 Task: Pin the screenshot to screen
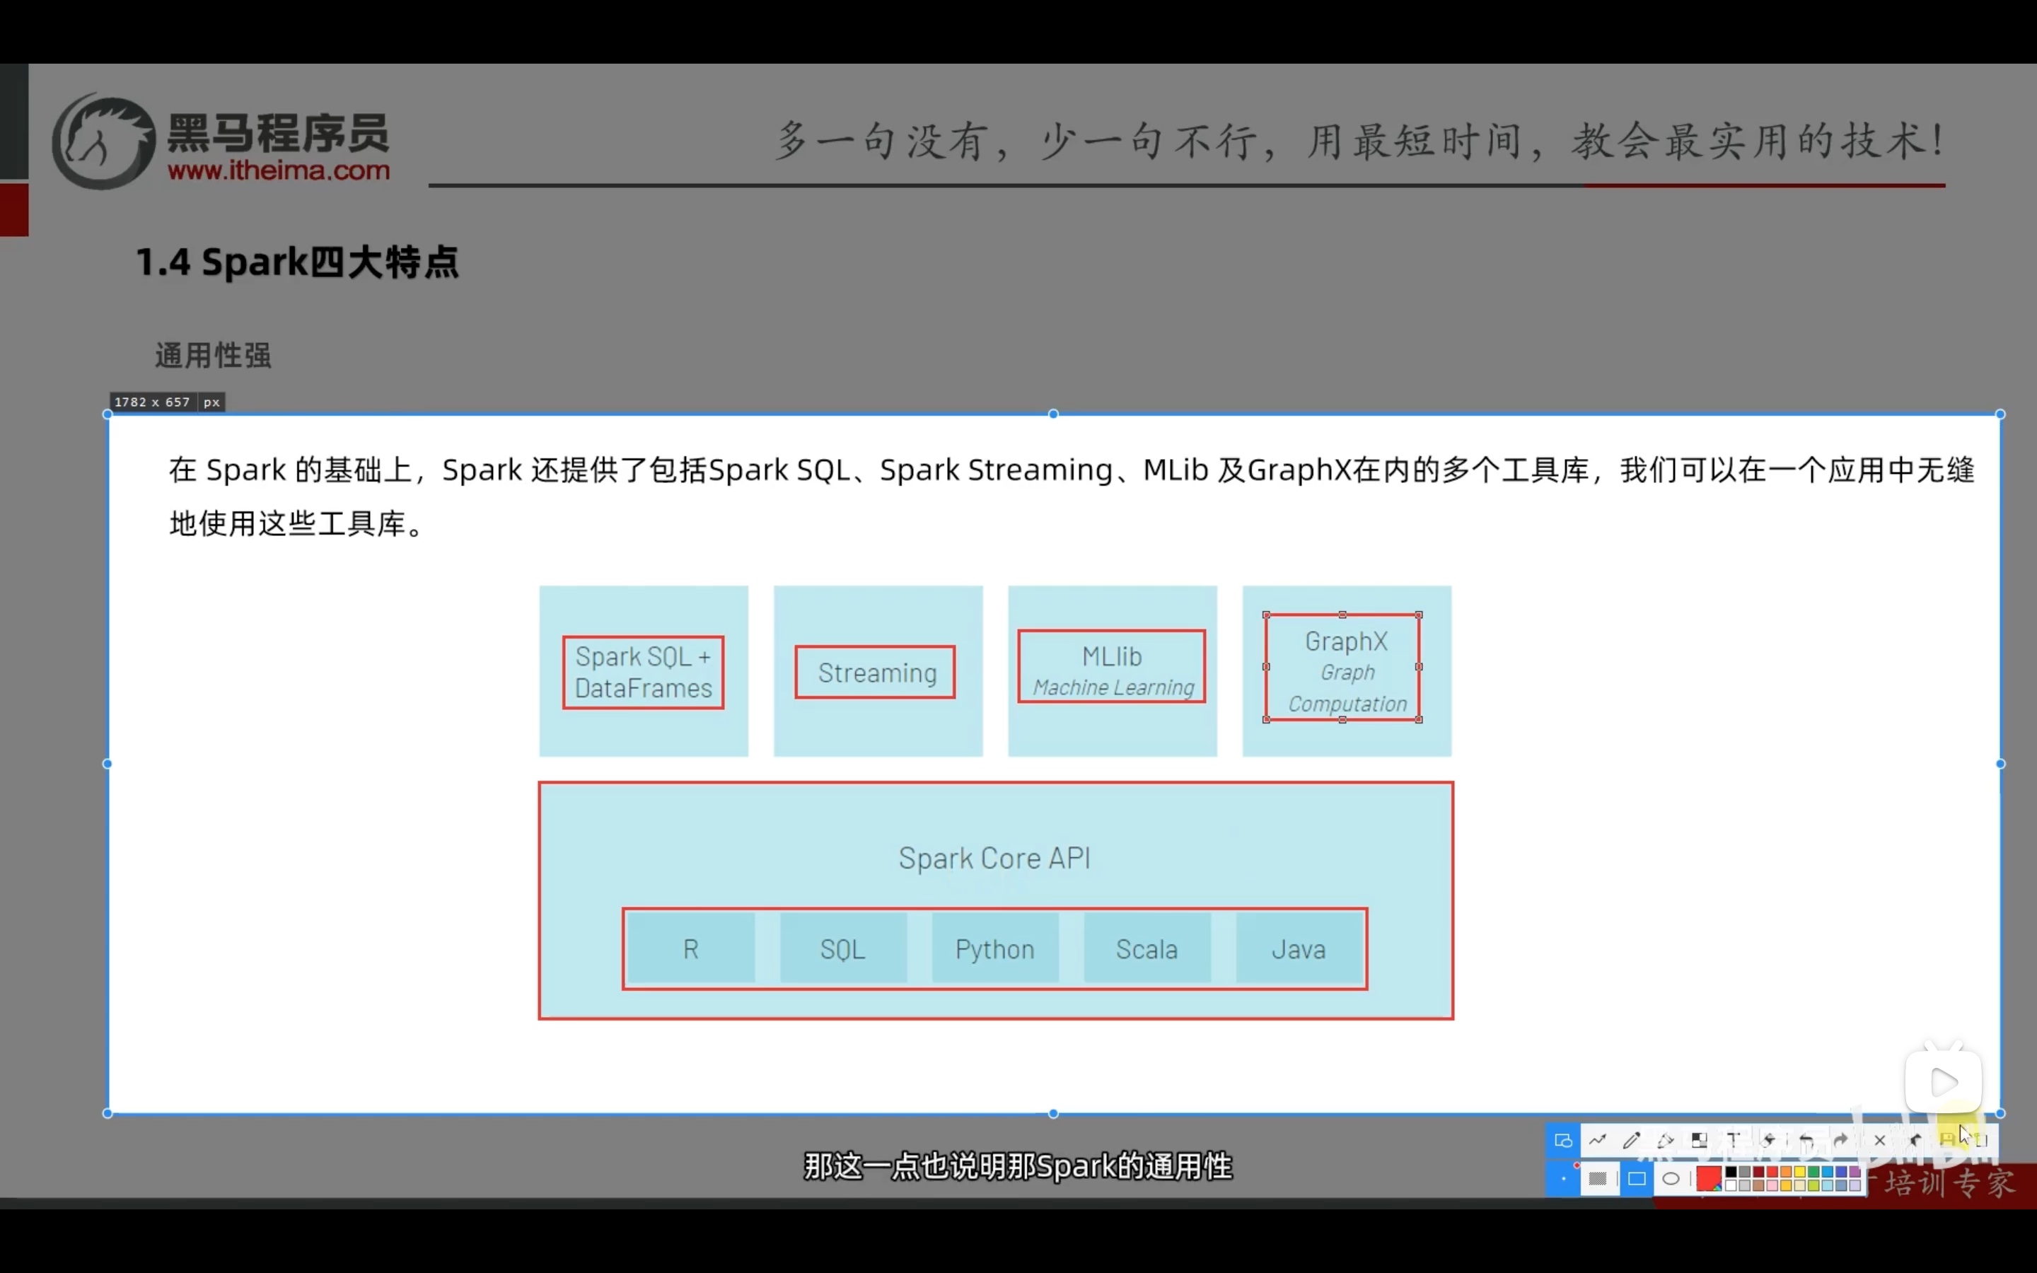(x=1915, y=1140)
